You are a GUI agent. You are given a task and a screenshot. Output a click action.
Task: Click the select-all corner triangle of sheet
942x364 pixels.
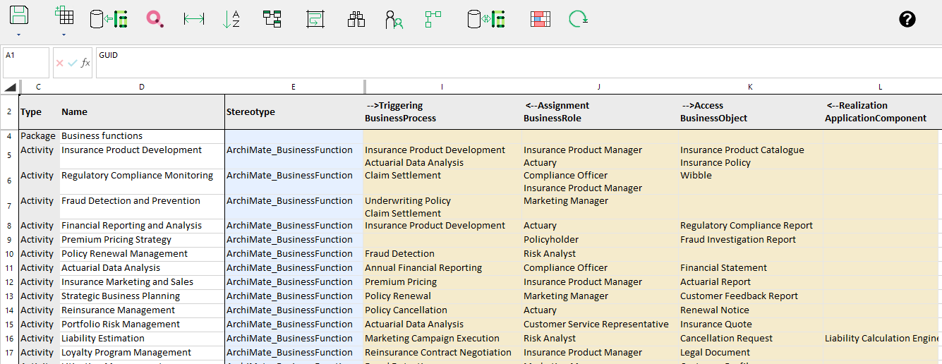[10, 87]
